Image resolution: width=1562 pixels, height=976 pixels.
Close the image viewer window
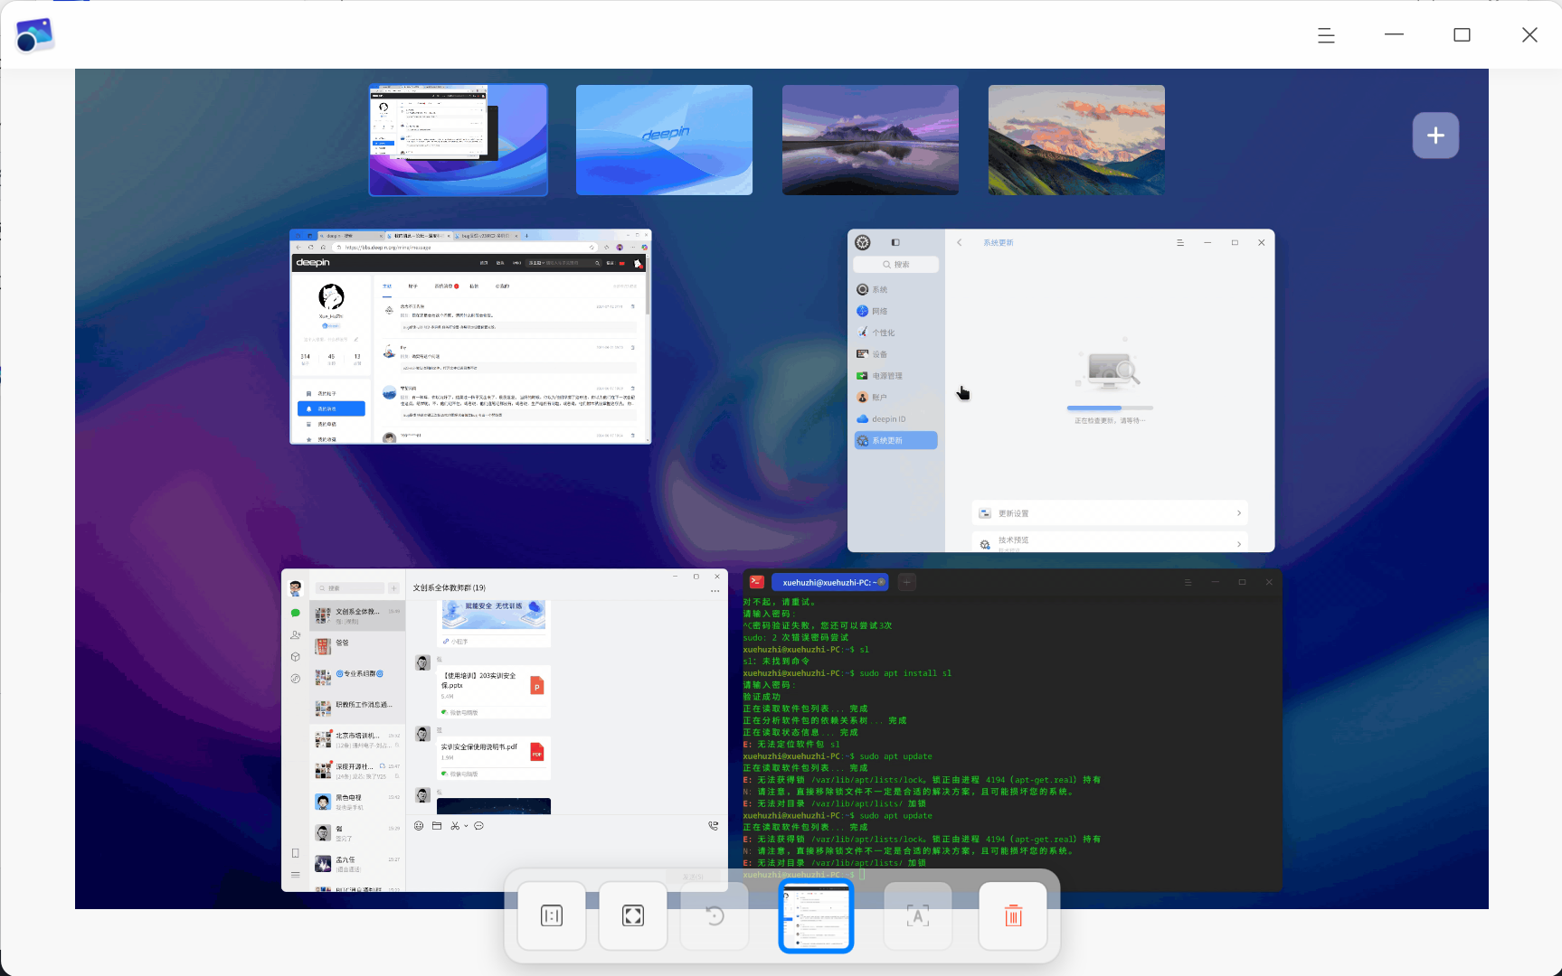(x=1529, y=35)
